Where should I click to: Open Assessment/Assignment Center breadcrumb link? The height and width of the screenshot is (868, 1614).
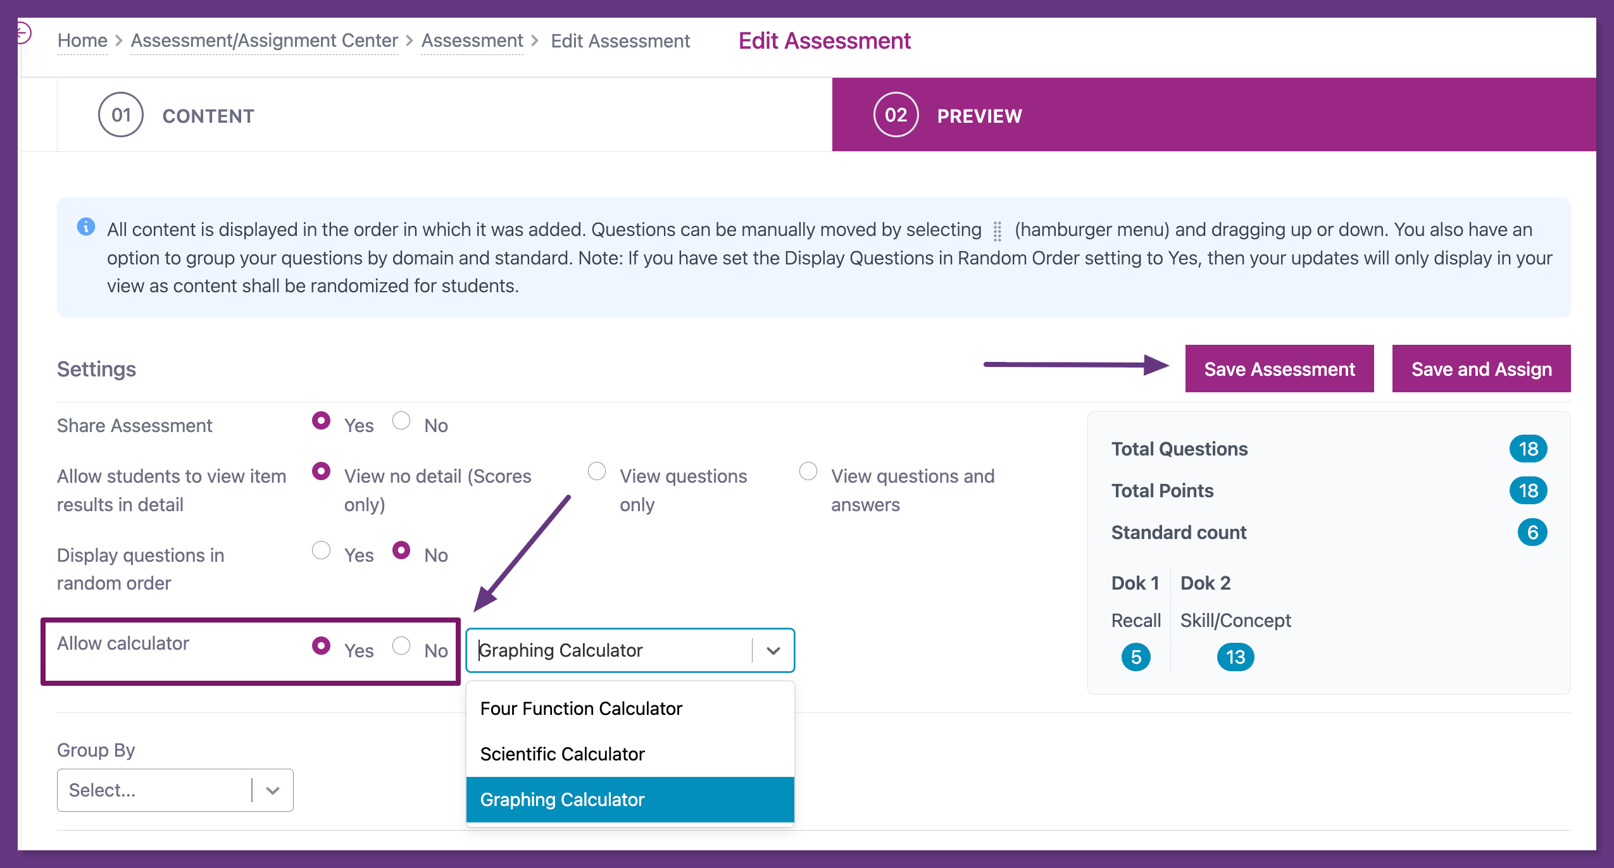click(x=264, y=41)
